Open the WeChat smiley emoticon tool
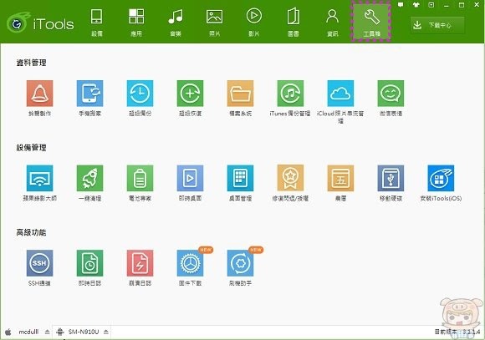This screenshot has height=340, width=485. click(x=391, y=94)
